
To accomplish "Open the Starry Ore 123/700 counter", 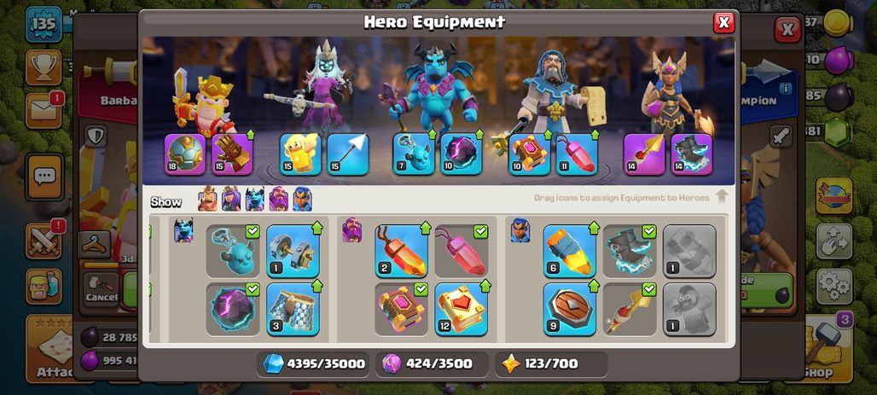I will coord(551,364).
